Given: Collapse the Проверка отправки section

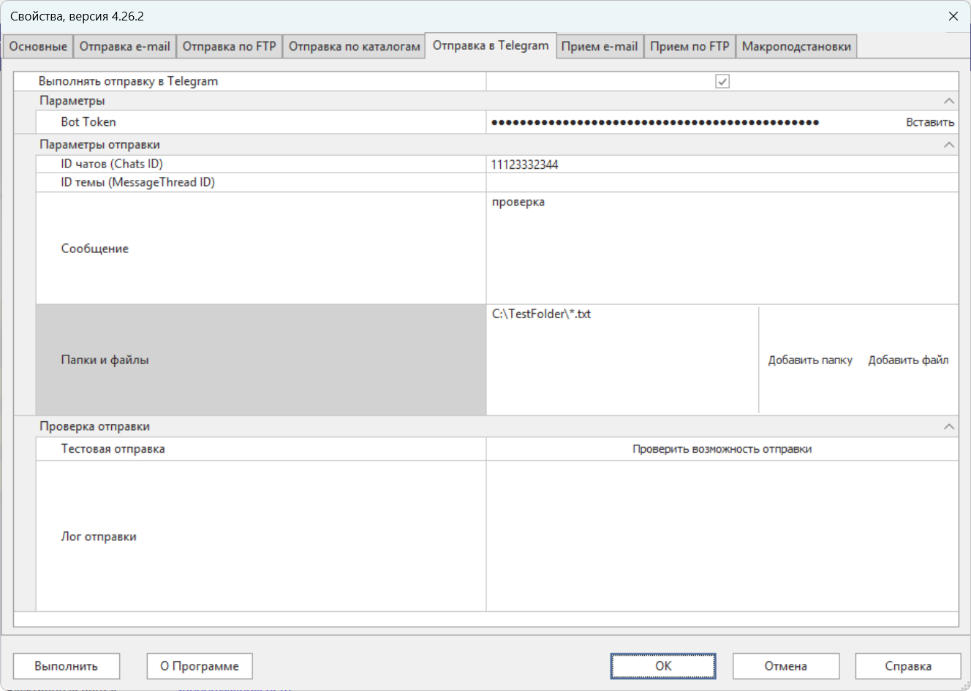Looking at the screenshot, I should (x=948, y=426).
